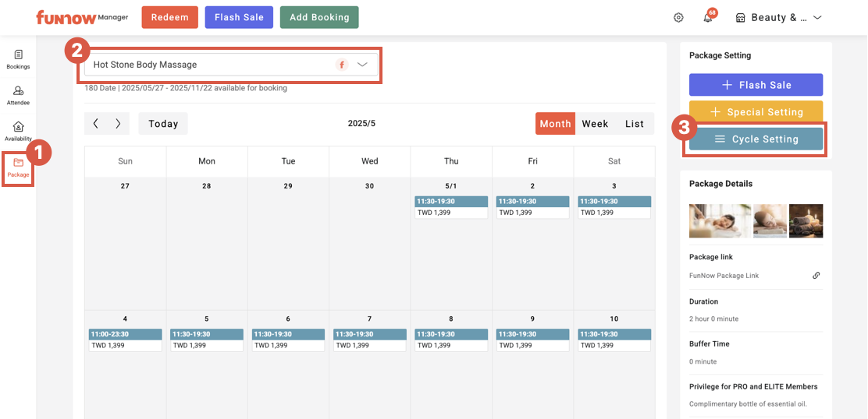Select the Month view tab

tap(555, 124)
